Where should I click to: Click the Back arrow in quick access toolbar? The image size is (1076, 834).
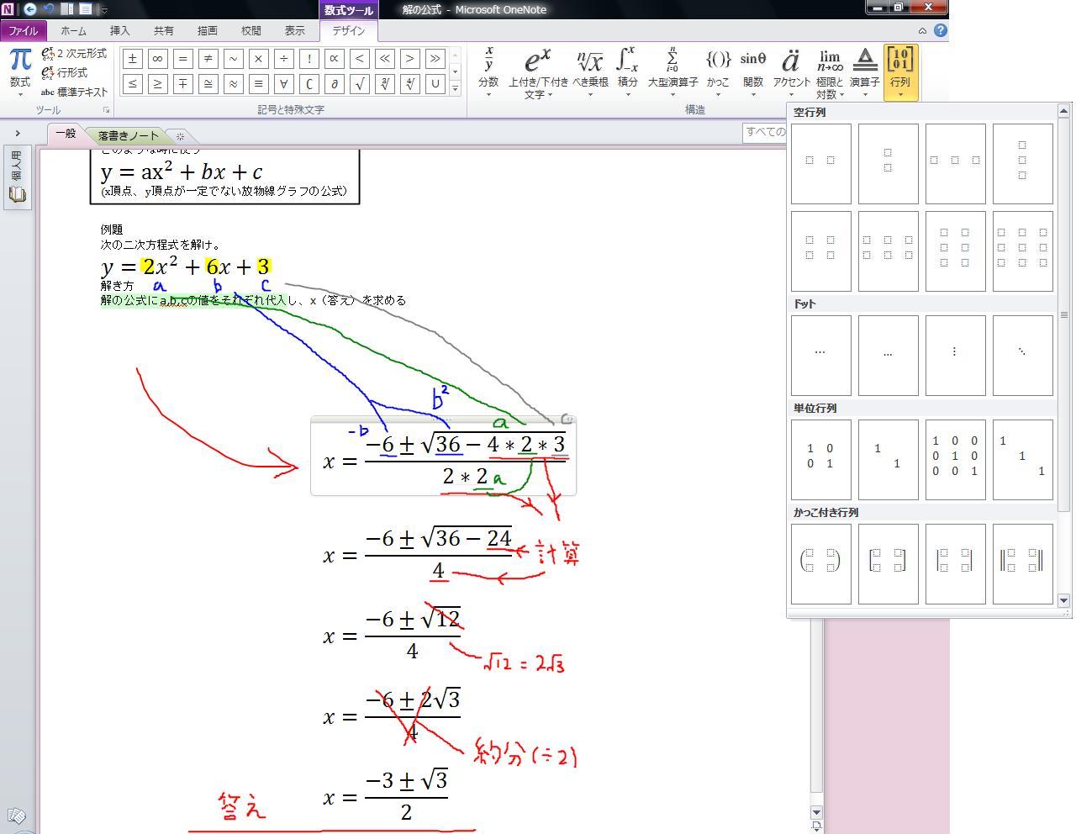30,9
